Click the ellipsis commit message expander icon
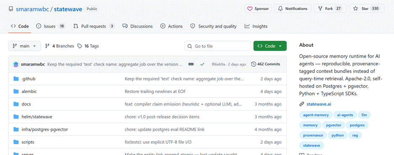The height and width of the screenshot is (155, 394). pos(191,64)
